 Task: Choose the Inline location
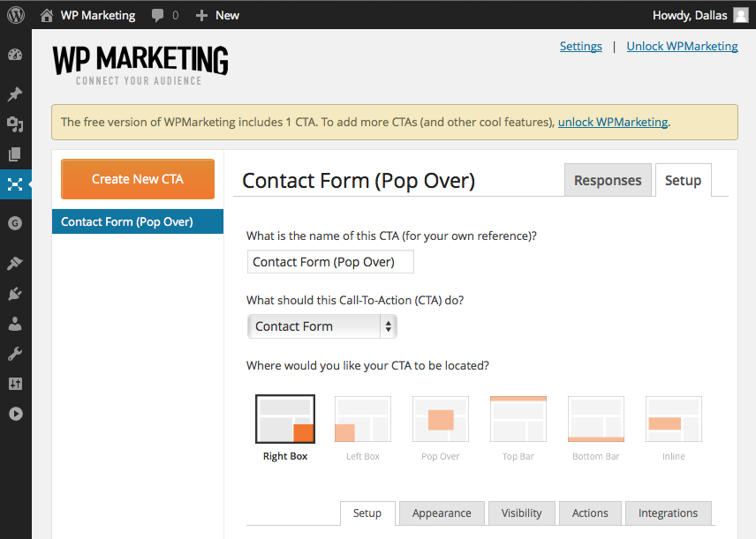tap(674, 428)
